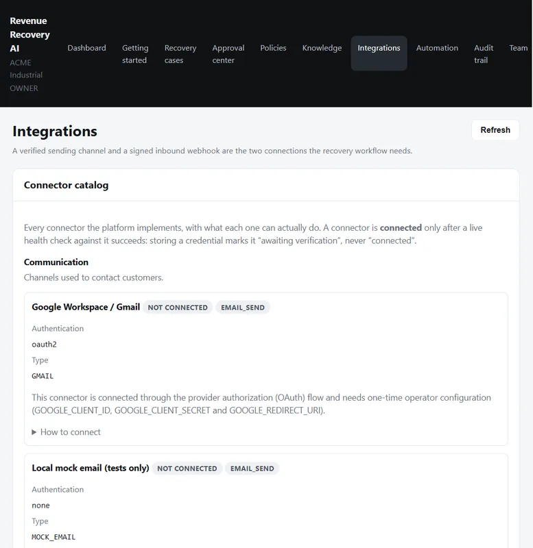
Task: Click the Revenue Recovery AI brand title
Action: pyautogui.click(x=29, y=35)
